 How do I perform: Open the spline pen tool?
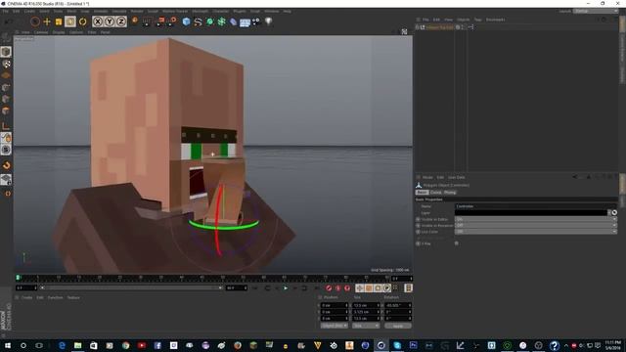[x=198, y=22]
